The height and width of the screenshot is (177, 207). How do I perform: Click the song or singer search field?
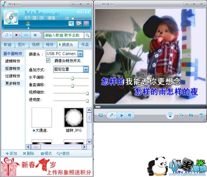pyautogui.click(x=64, y=35)
